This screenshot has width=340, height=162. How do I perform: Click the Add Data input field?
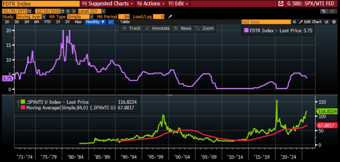(266, 22)
